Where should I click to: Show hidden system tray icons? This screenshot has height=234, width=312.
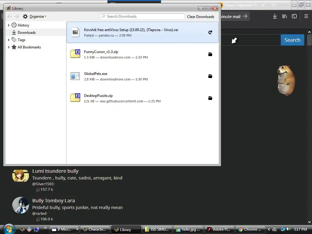(269, 229)
